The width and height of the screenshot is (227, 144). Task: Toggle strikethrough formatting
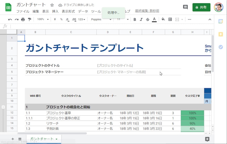click(x=148, y=19)
